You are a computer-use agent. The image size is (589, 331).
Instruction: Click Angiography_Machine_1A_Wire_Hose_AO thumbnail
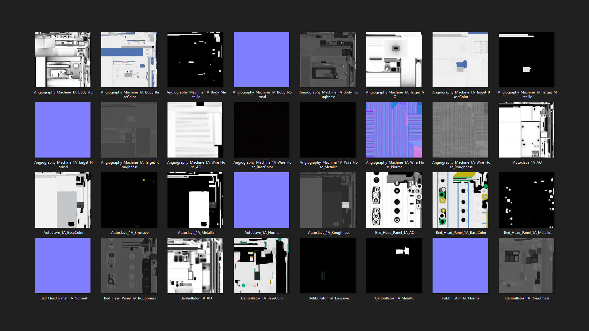pos(195,130)
